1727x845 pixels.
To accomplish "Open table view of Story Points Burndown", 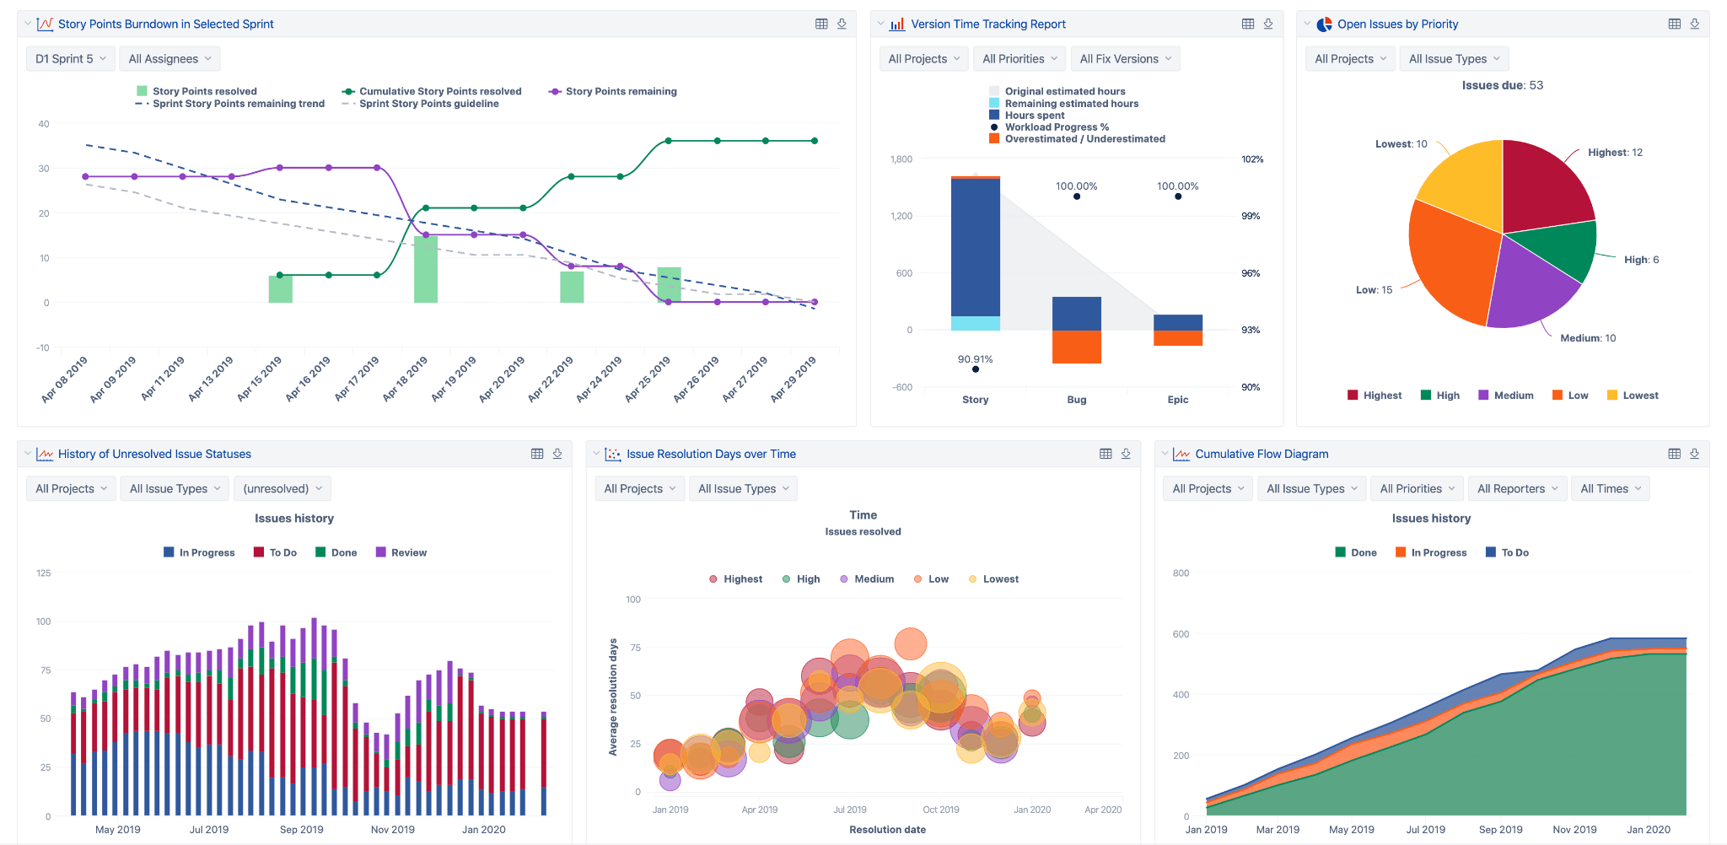I will (x=821, y=23).
